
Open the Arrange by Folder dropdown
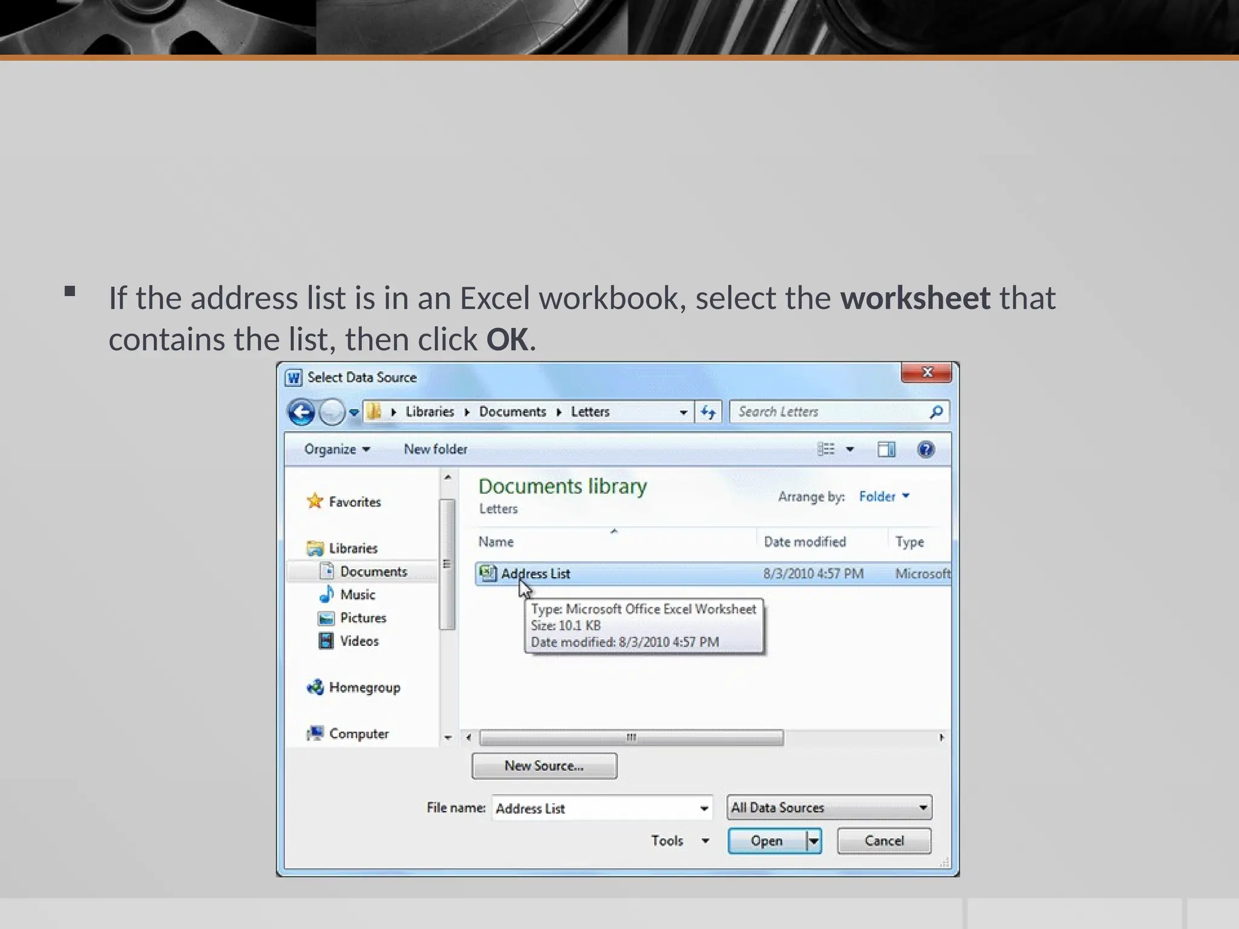(x=884, y=497)
